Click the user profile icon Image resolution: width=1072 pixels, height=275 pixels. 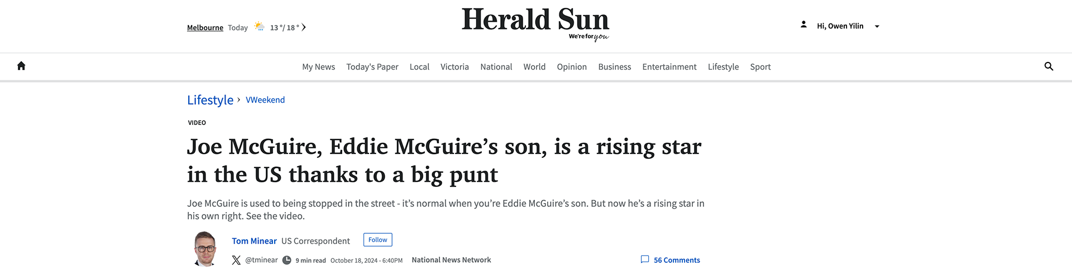803,25
